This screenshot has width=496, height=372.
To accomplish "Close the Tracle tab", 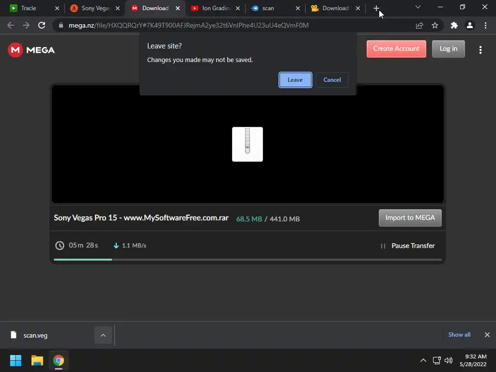I will coord(57,8).
